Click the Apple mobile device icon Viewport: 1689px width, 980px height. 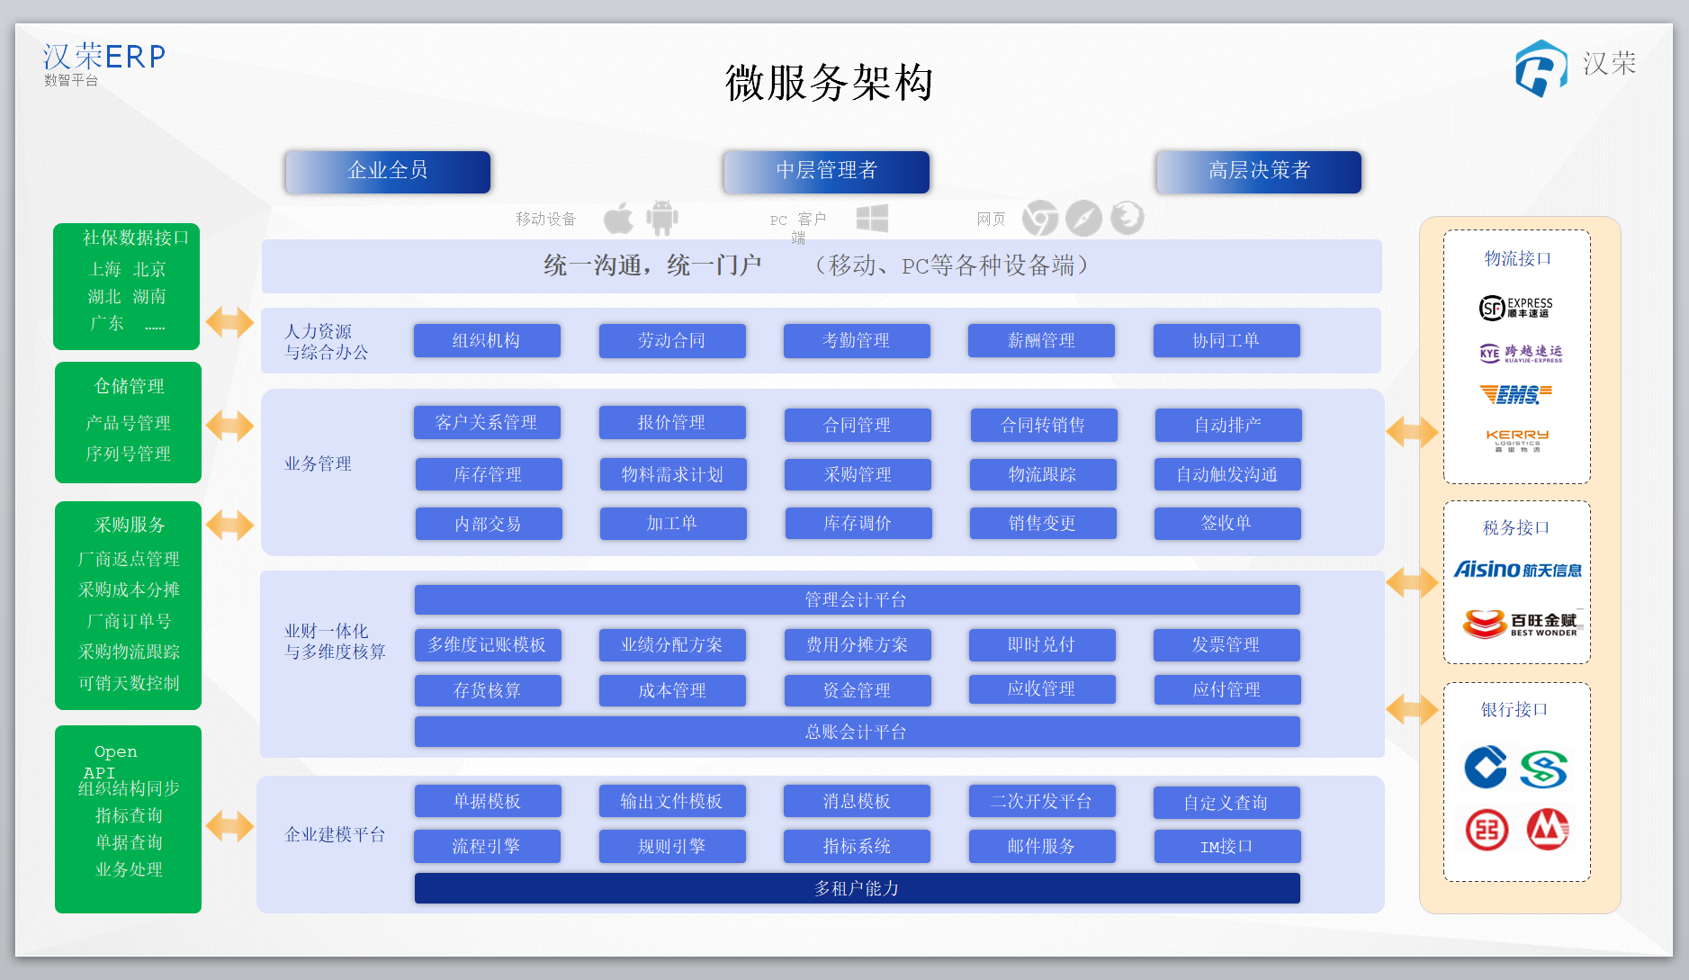(x=618, y=219)
